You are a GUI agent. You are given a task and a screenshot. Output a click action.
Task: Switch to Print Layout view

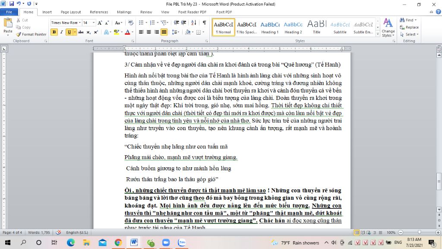click(x=357, y=232)
